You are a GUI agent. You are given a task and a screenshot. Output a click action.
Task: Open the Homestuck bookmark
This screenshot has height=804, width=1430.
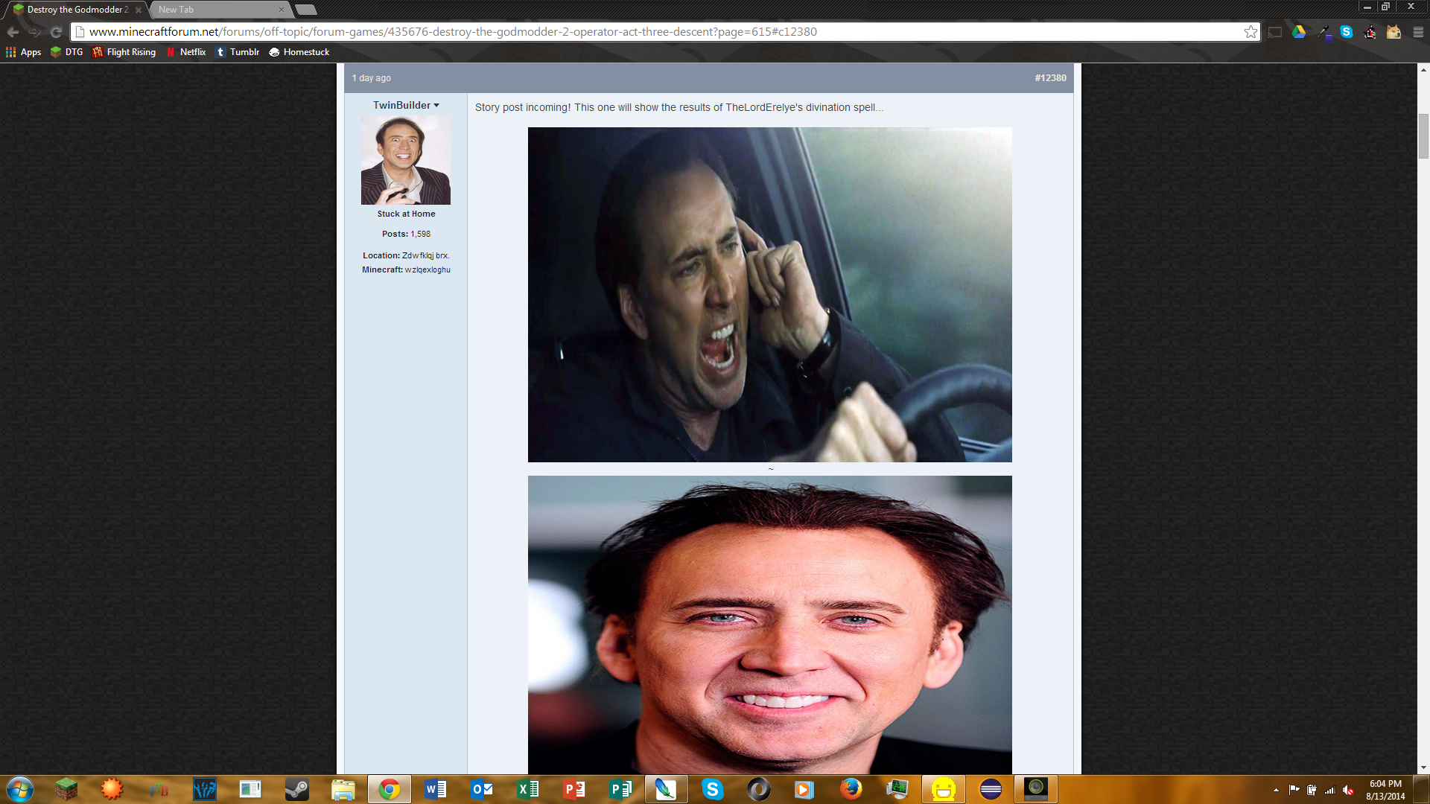[299, 52]
